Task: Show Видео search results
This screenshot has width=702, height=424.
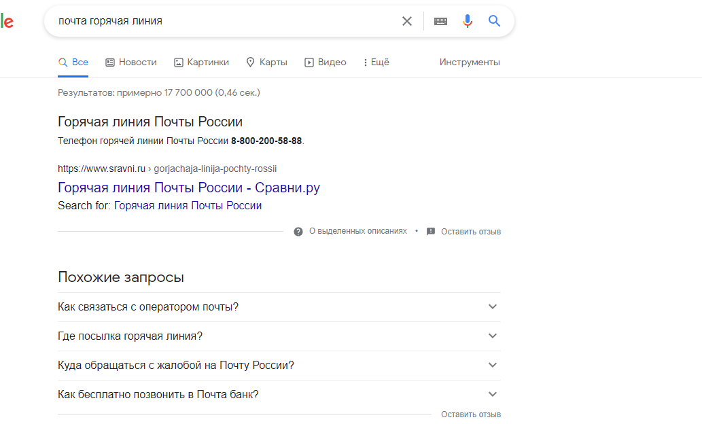Action: [x=325, y=63]
